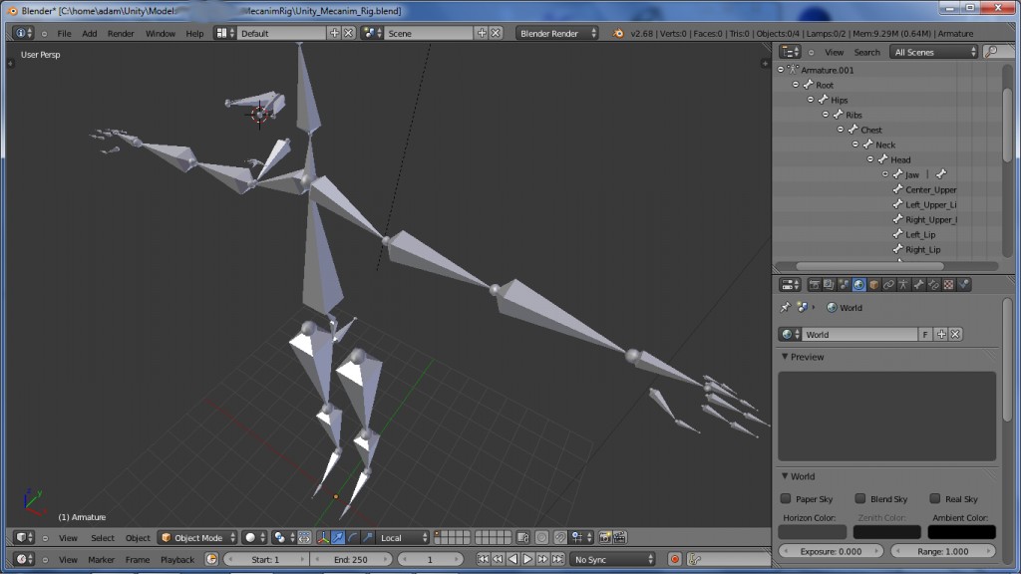The image size is (1021, 574).
Task: Open the Object Mode dropdown
Action: pyautogui.click(x=199, y=537)
